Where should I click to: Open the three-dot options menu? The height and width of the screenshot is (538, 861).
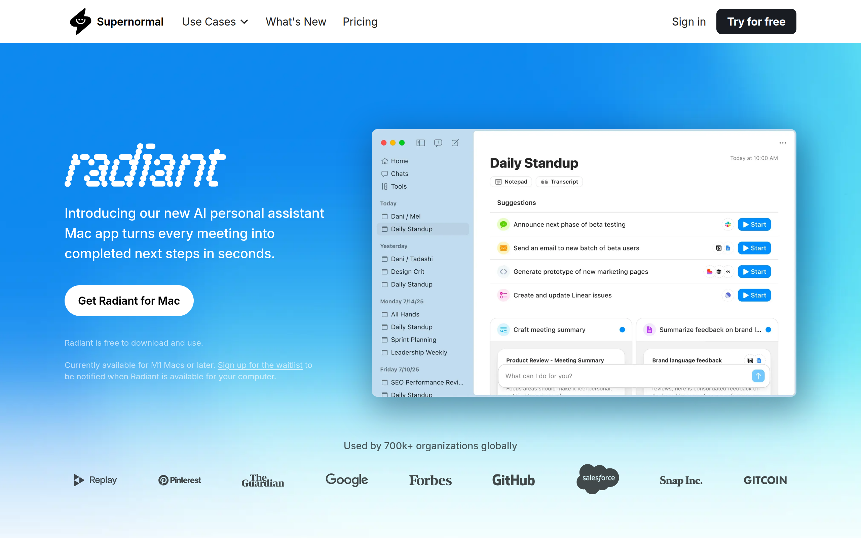pos(783,143)
